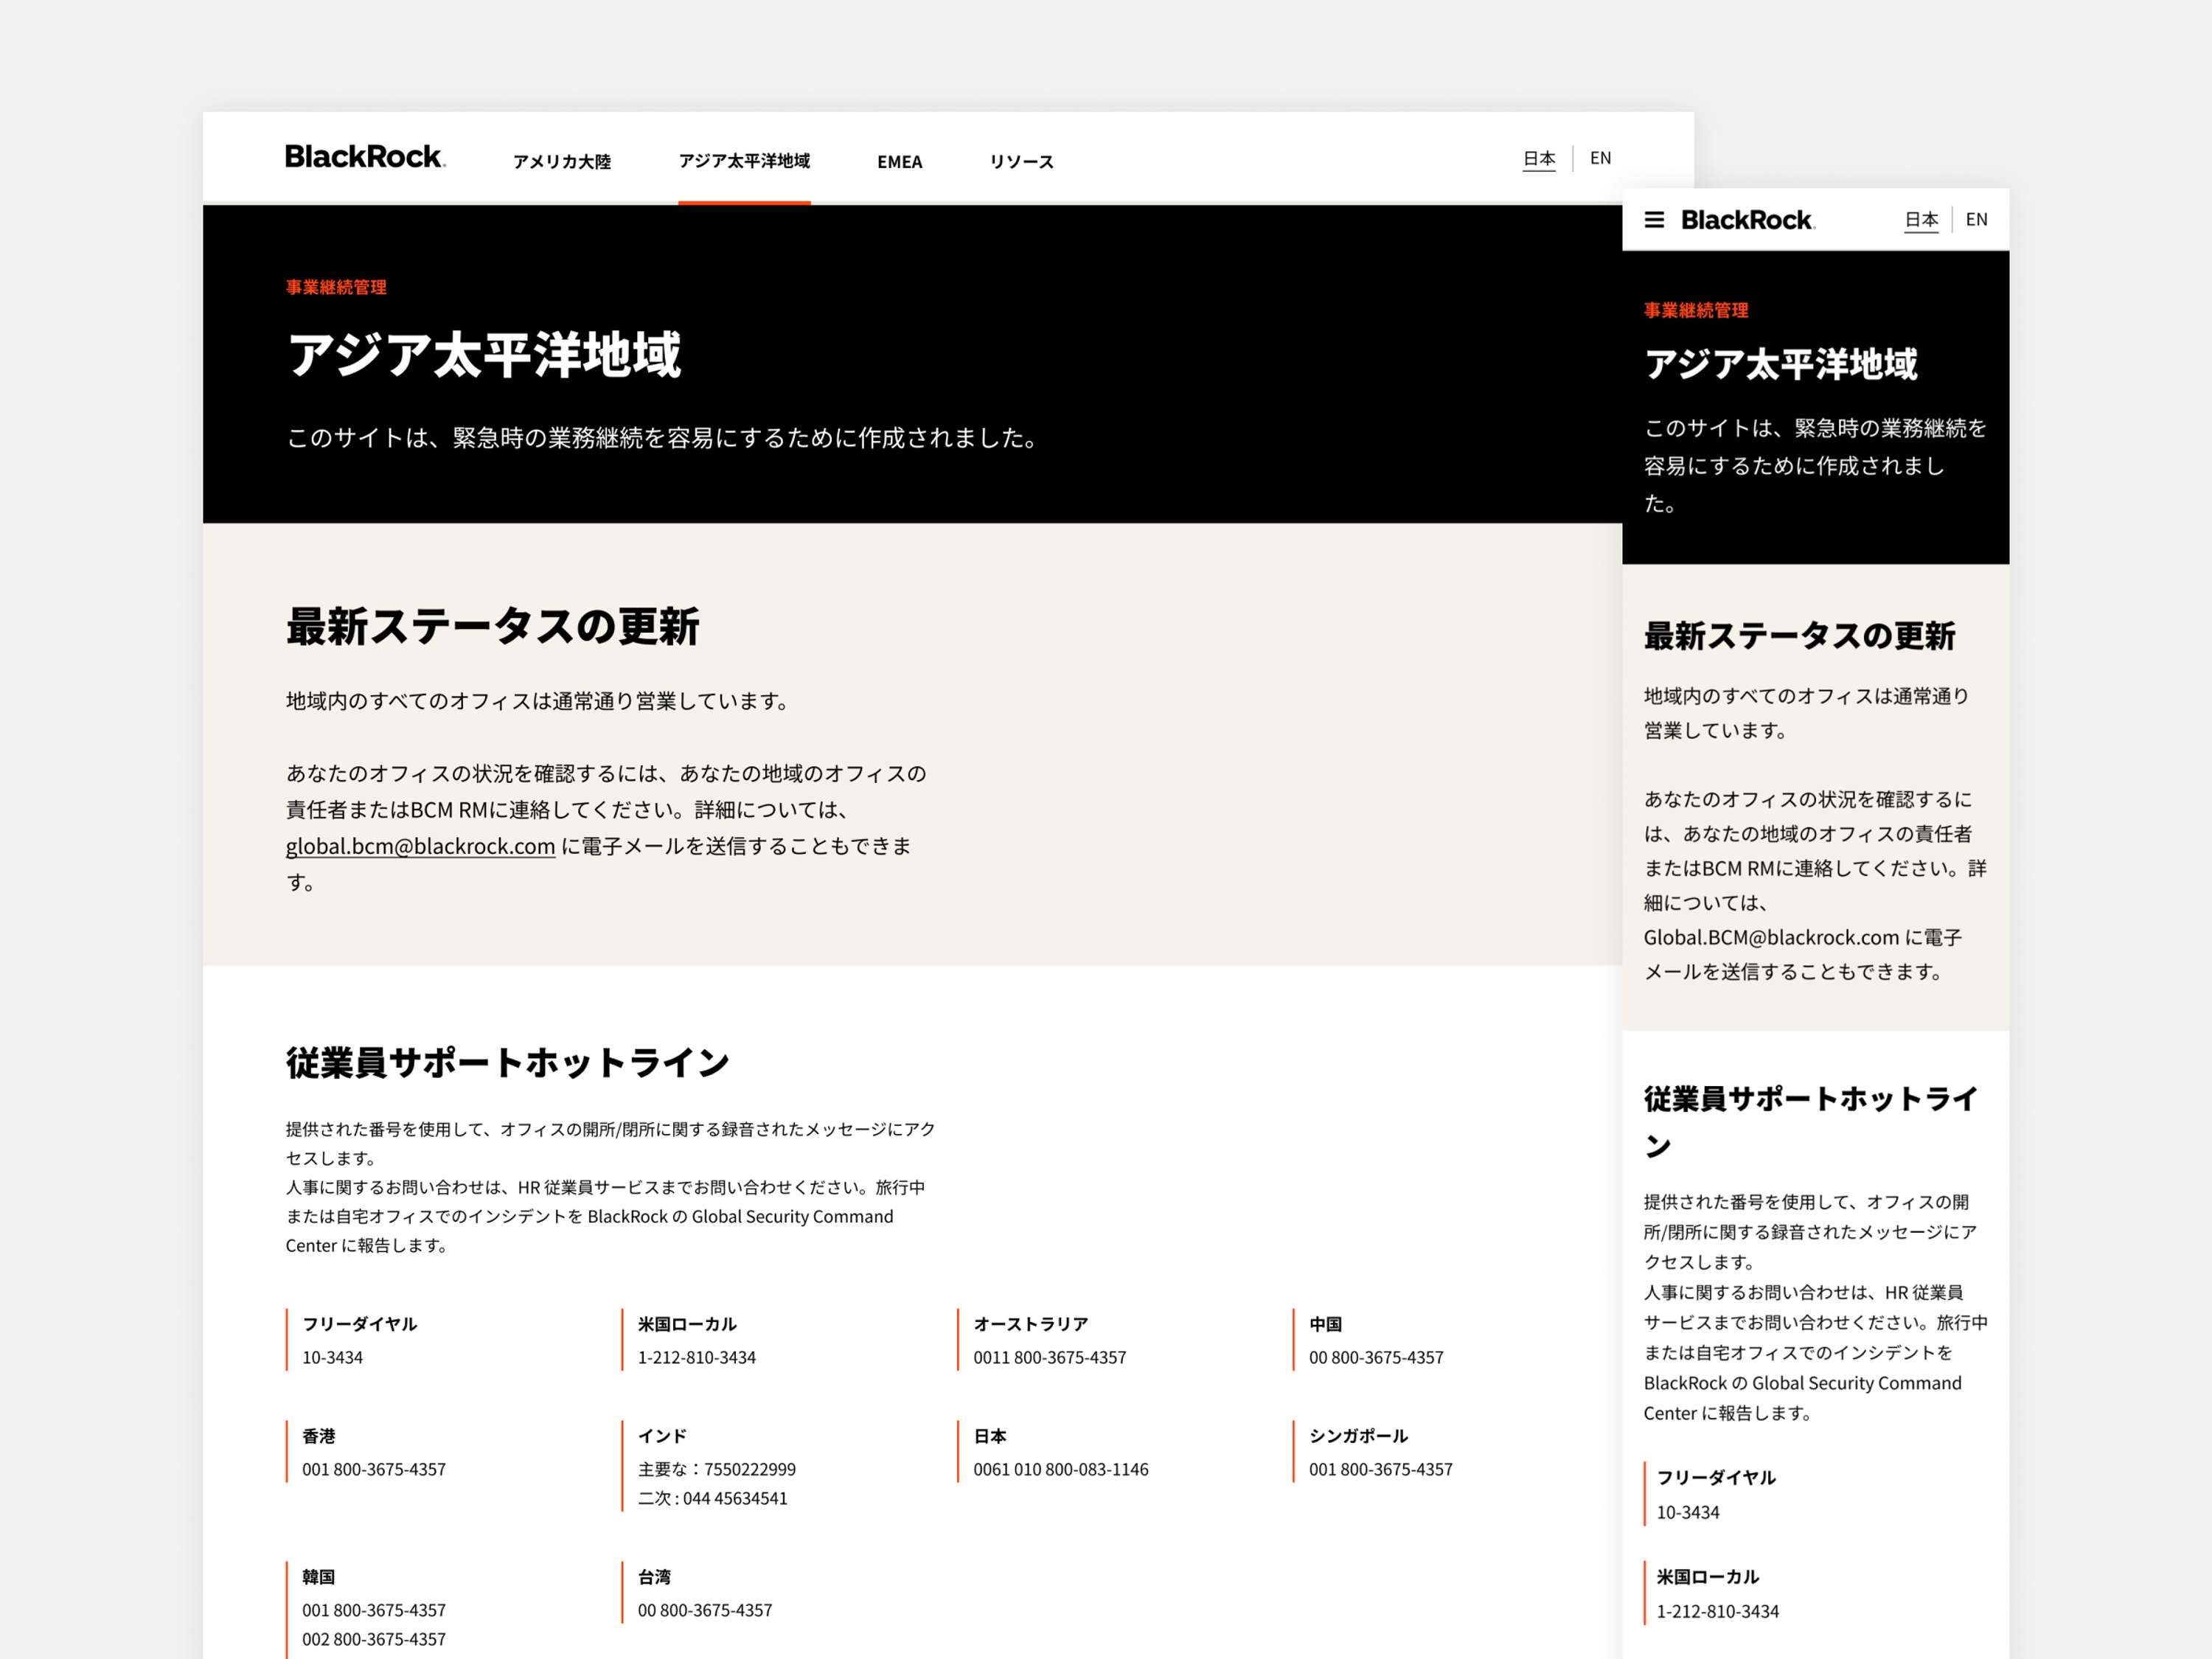Click the BlackRock logo in desktop header

(x=365, y=157)
